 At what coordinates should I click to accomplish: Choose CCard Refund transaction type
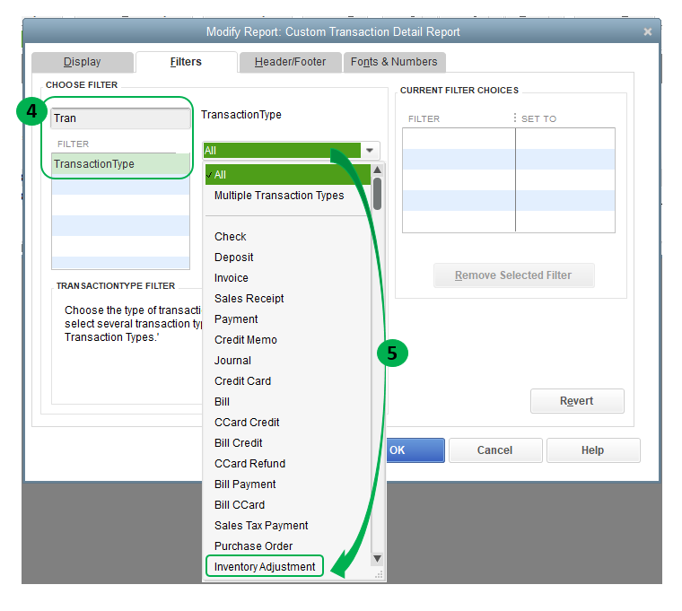250,464
